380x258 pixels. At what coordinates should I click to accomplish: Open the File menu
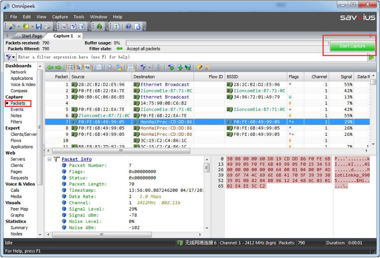point(14,17)
